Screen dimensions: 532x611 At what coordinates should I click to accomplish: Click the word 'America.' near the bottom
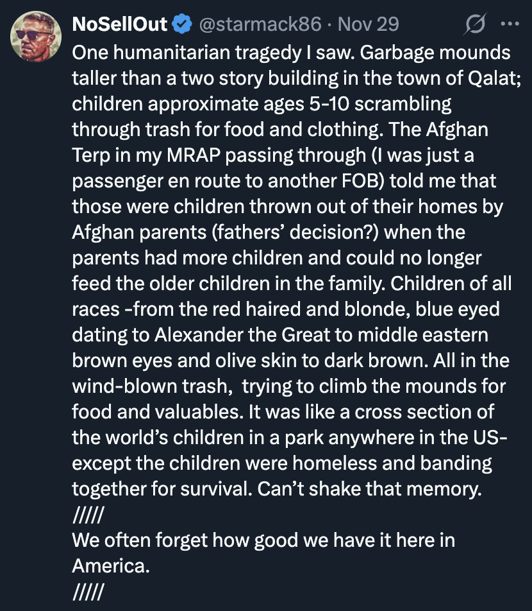110,566
